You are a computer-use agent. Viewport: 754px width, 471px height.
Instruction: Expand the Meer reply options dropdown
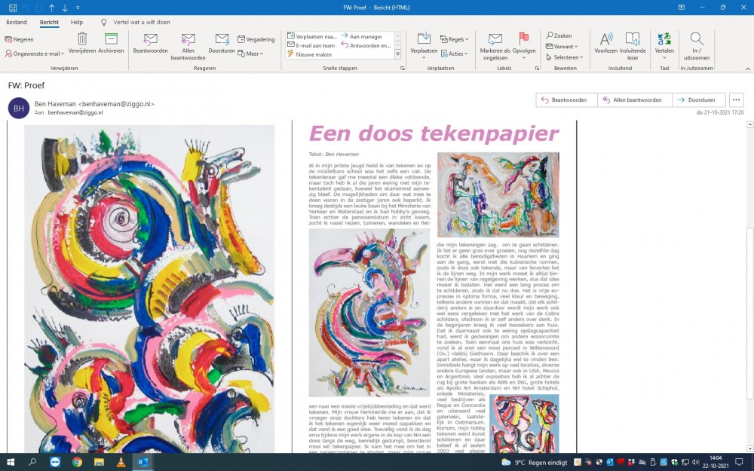pos(250,54)
